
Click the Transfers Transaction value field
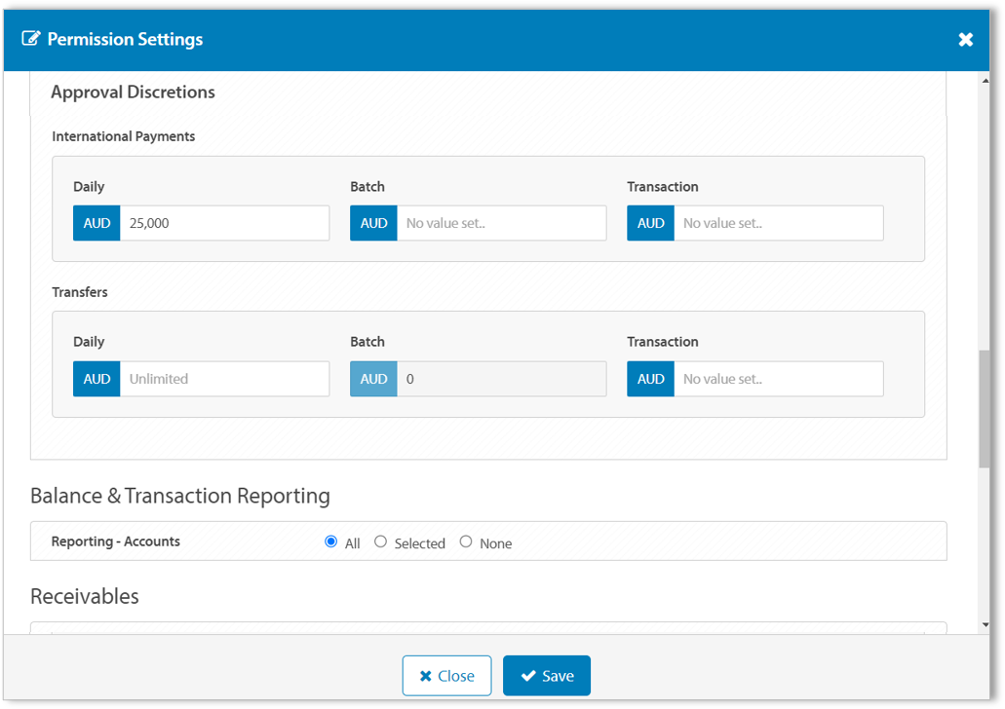coord(778,379)
